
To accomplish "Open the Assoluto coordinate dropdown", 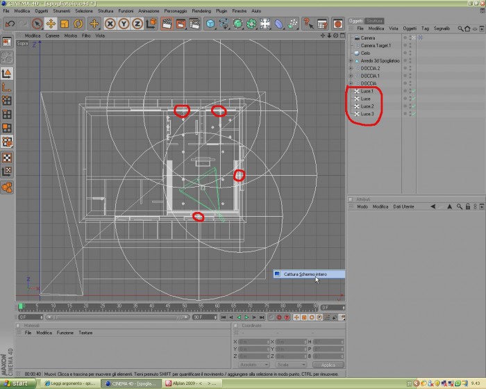I will coord(253,365).
